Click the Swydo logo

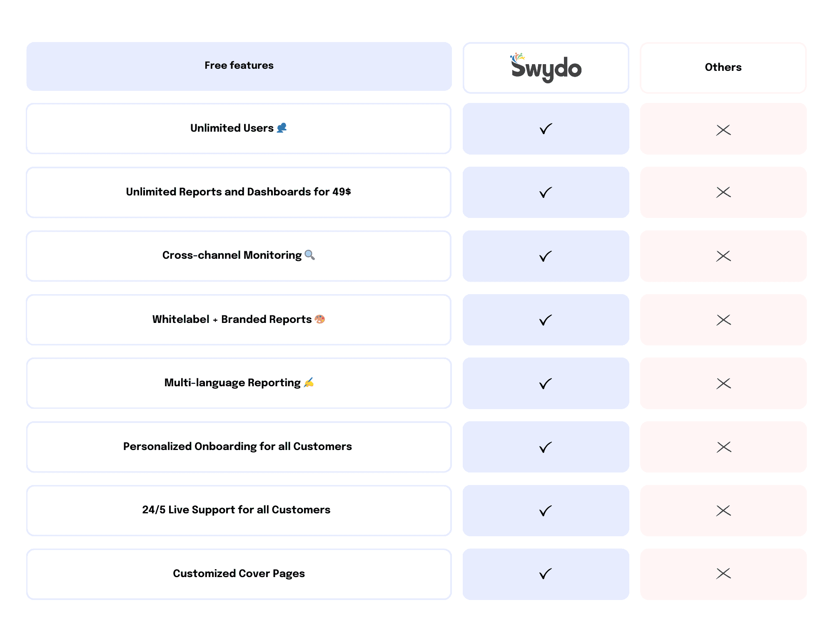[546, 67]
